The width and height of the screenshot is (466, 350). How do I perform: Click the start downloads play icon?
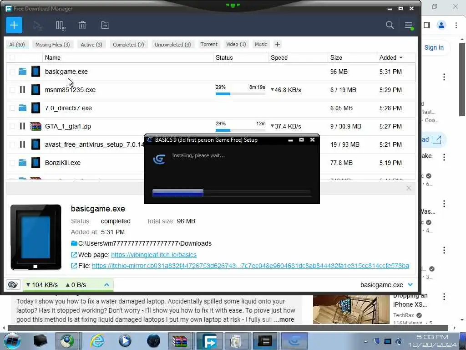[37, 26]
